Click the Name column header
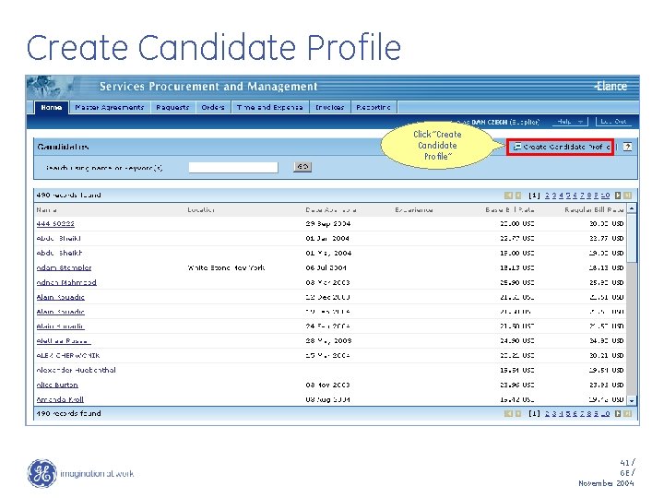The image size is (664, 498). (47, 210)
